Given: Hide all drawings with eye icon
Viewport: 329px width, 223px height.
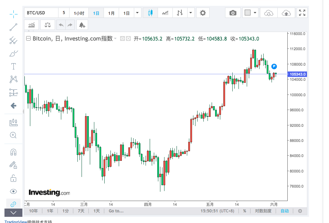Looking at the screenshot, I should coord(13,191).
